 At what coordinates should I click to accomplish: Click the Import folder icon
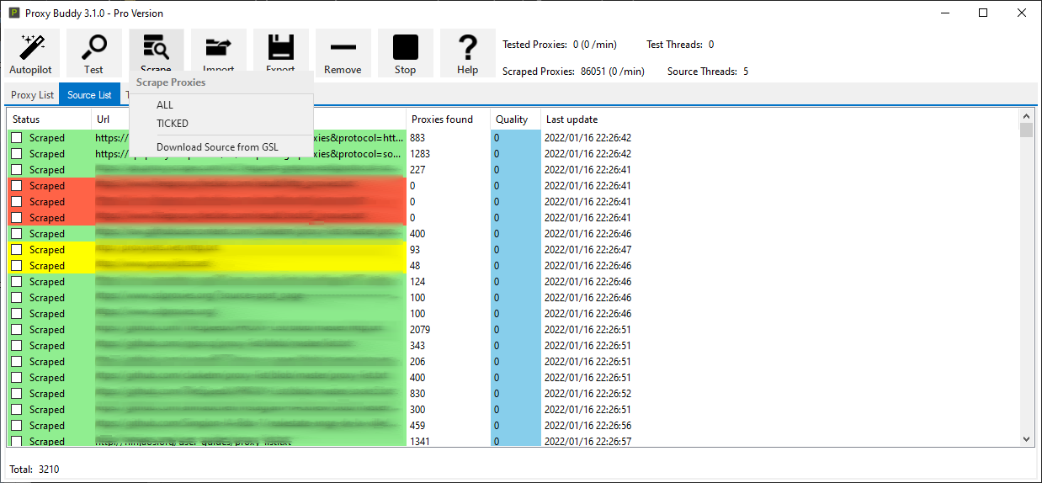pos(219,47)
